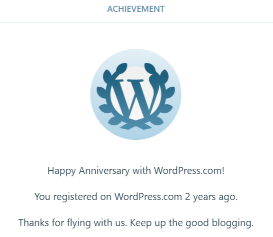Click the Happy Anniversary with WordPress.com! message

coord(136,171)
